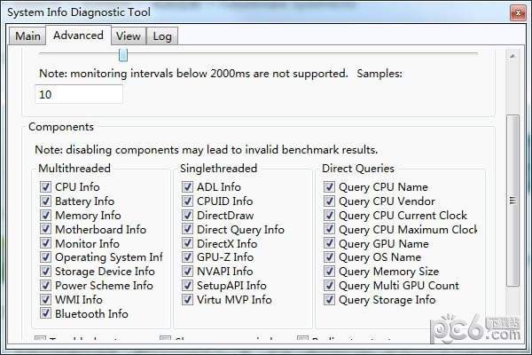Viewport: 532px width, 355px height.
Task: Click the vertical scrollbar down arrow
Action: pos(512,339)
